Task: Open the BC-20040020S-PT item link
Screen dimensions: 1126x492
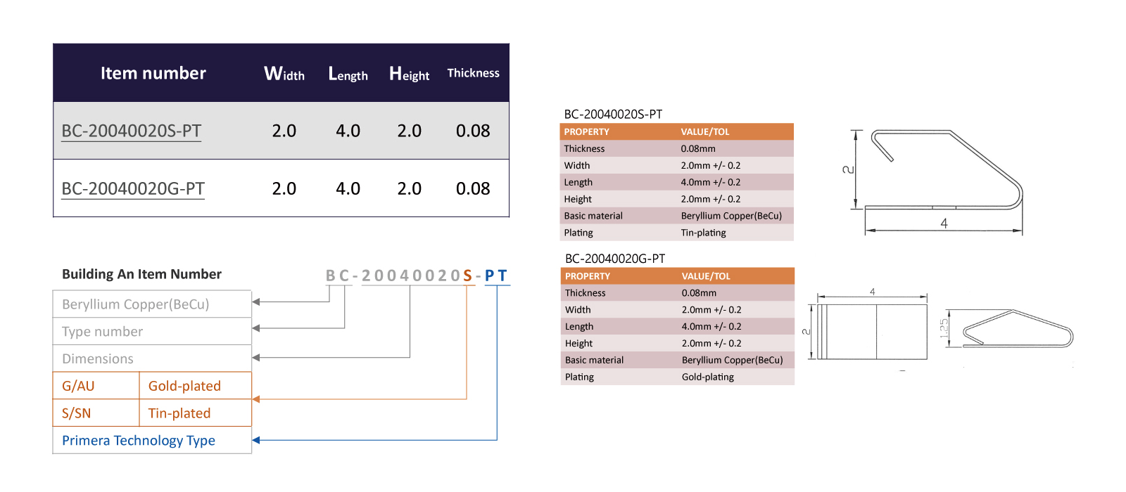Action: [132, 131]
